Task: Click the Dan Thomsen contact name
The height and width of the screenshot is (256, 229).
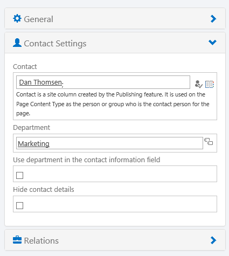Action: [40, 82]
